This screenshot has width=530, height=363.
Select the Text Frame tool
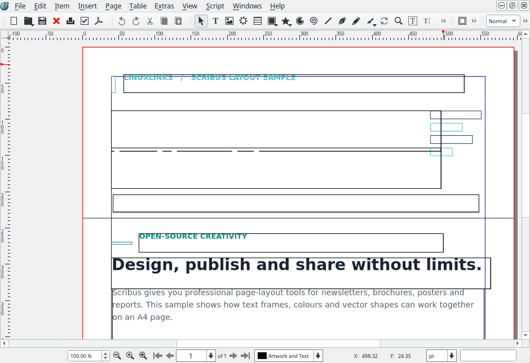[215, 21]
